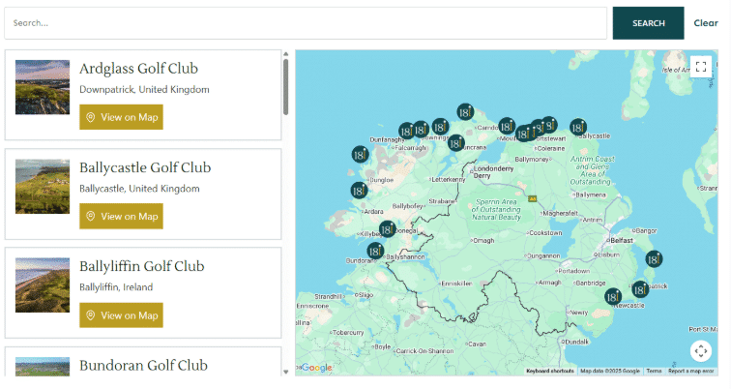
Task: View Ardglass Golf Club on map
Action: point(121,117)
